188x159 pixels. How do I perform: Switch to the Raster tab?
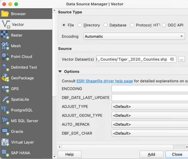(17, 35)
